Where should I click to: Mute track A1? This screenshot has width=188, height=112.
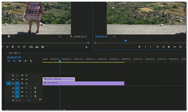[27, 88]
